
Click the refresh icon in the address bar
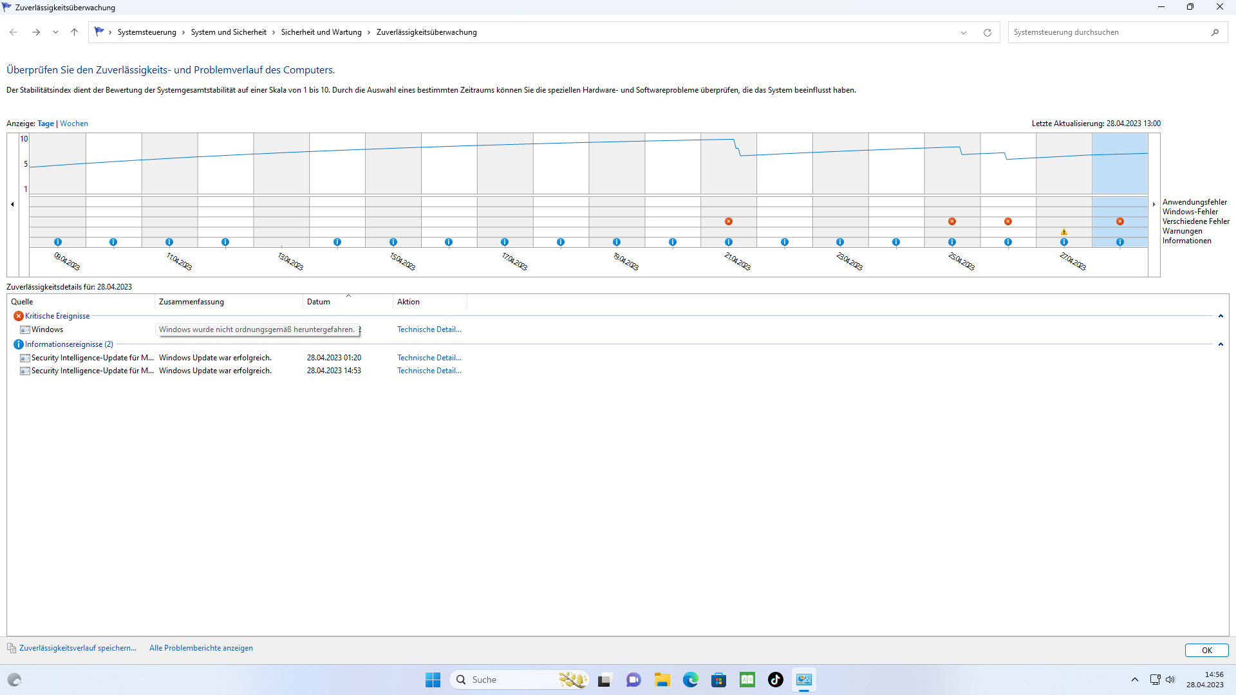tap(987, 33)
